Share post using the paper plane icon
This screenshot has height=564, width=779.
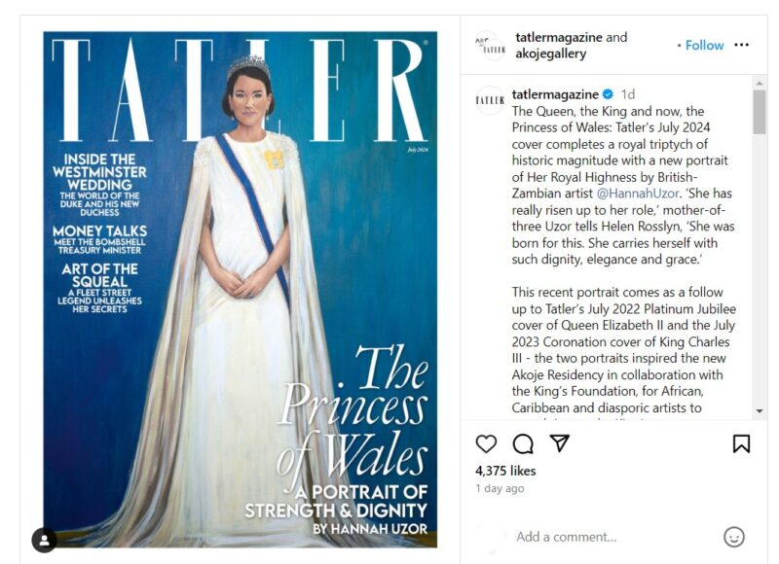[559, 442]
